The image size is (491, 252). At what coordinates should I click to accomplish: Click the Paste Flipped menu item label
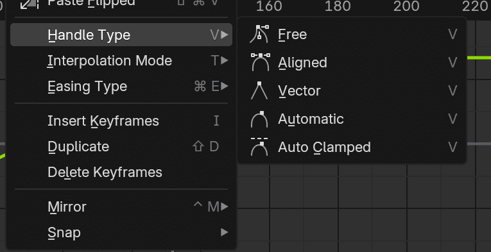91,3
